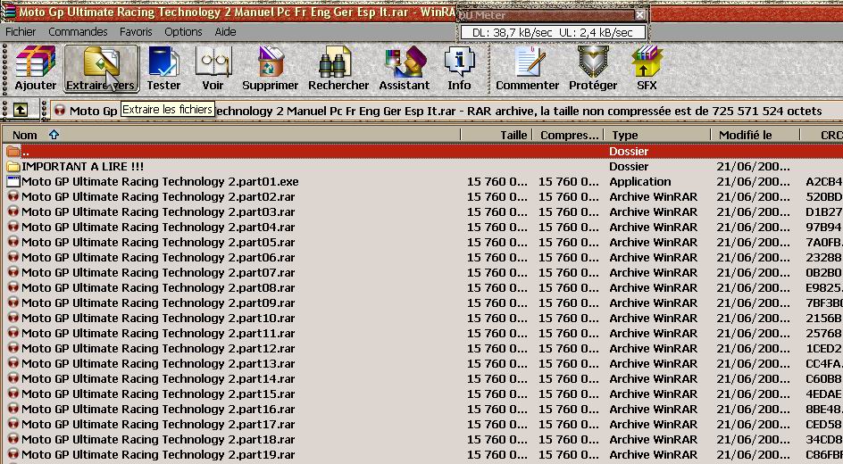Select the part13.rar file name
The height and width of the screenshot is (464, 843).
(158, 363)
